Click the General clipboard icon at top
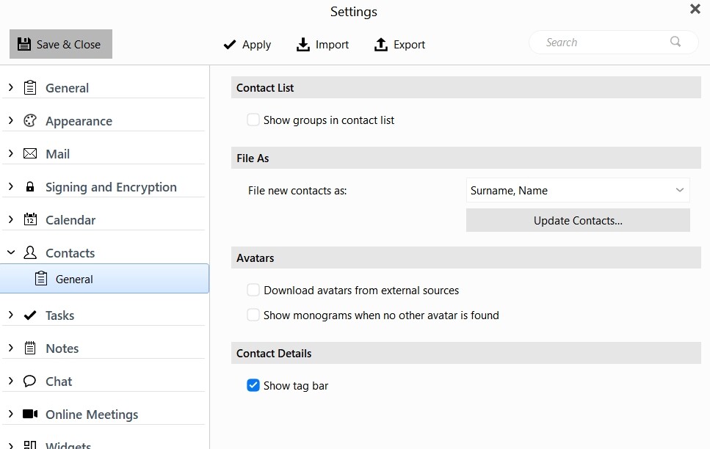This screenshot has height=449, width=710. coord(30,87)
